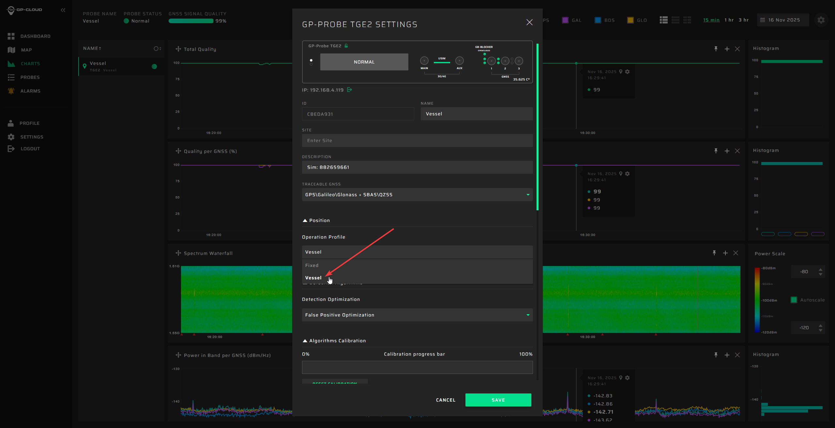The image size is (835, 428).
Task: Copy the probe IP address 192.168.4.119
Action: (349, 90)
